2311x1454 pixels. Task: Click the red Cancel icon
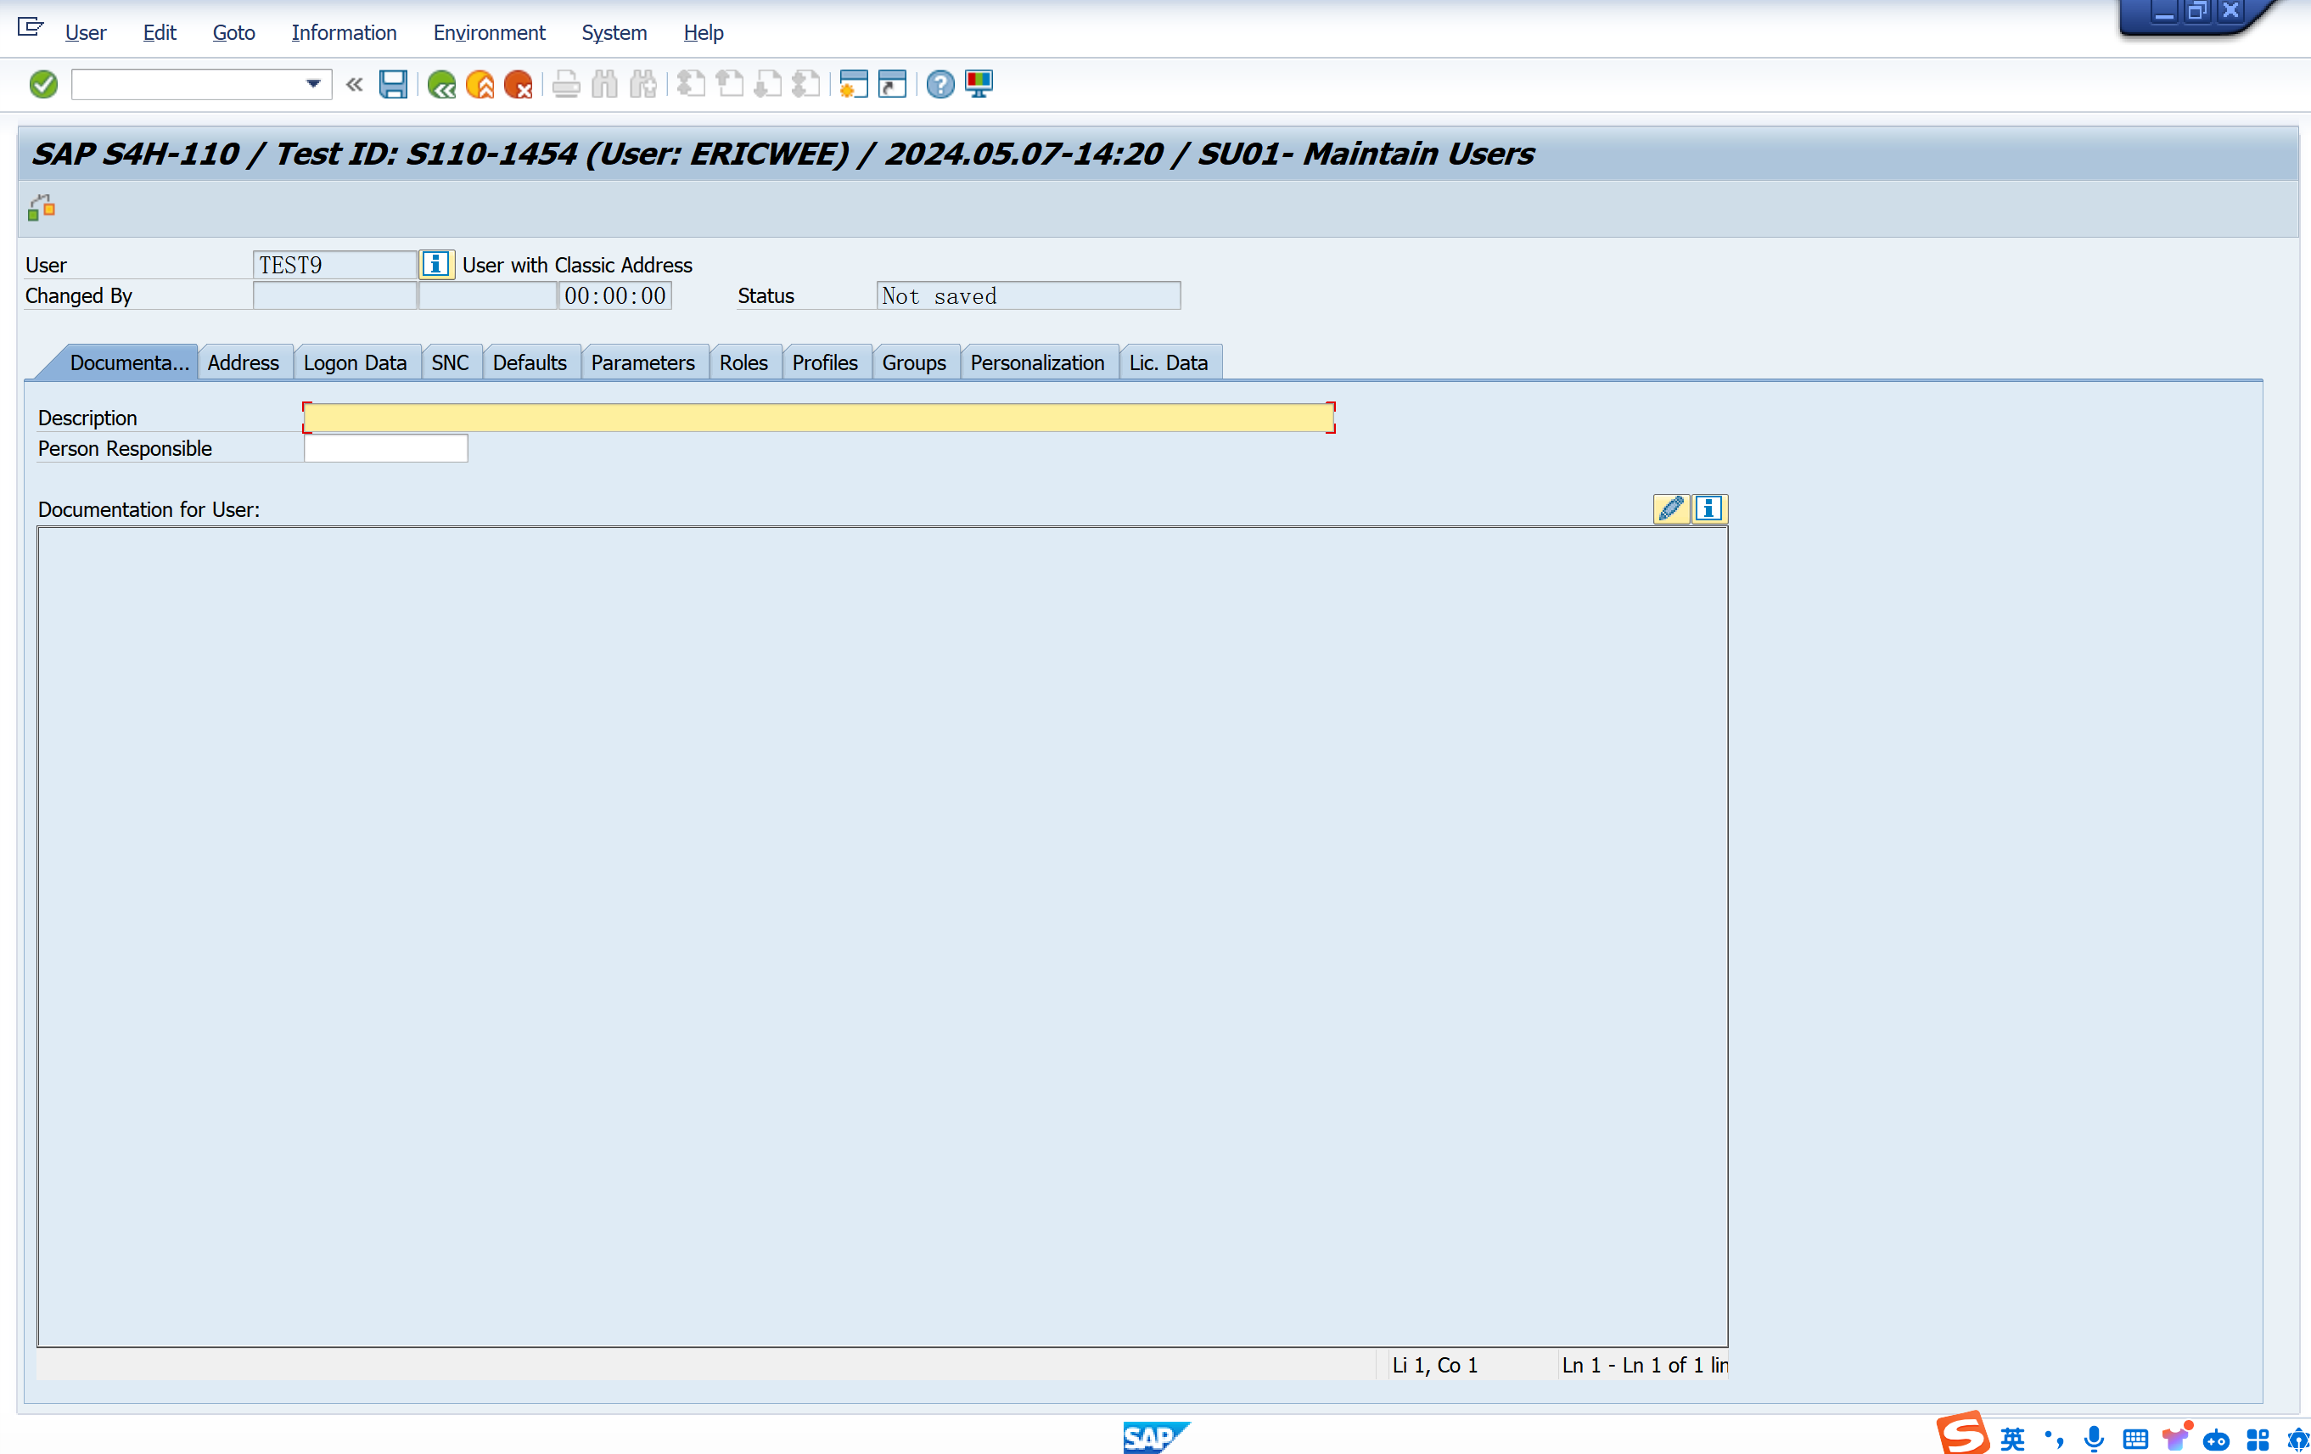point(519,85)
